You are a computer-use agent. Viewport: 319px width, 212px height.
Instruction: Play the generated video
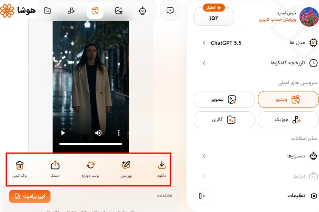pyautogui.click(x=63, y=133)
